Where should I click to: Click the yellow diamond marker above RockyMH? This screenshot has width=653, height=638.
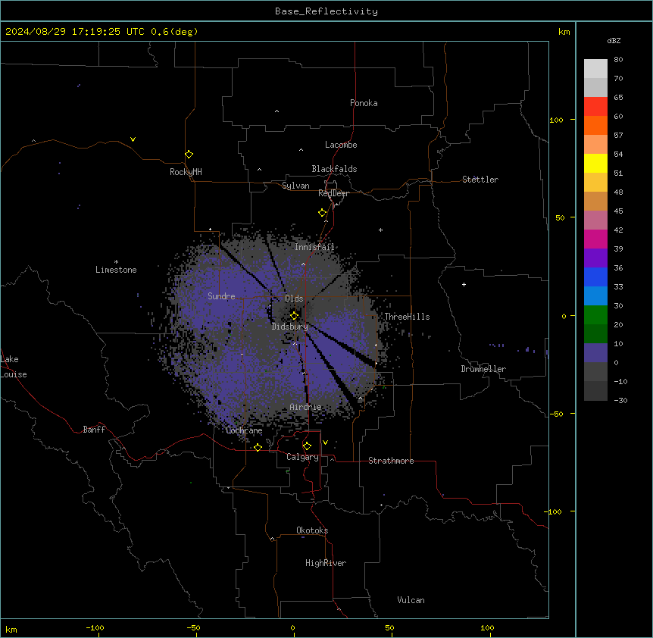click(x=189, y=154)
